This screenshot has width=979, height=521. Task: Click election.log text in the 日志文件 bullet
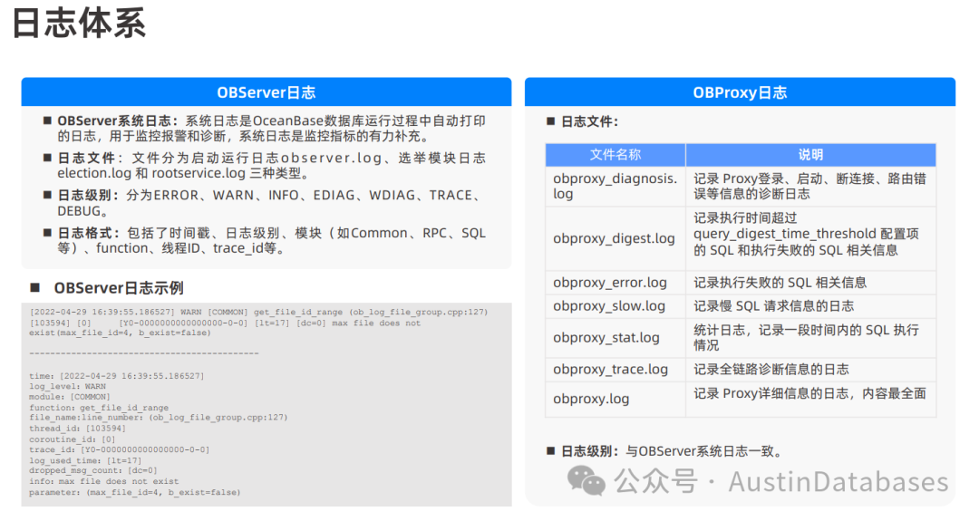(x=94, y=173)
